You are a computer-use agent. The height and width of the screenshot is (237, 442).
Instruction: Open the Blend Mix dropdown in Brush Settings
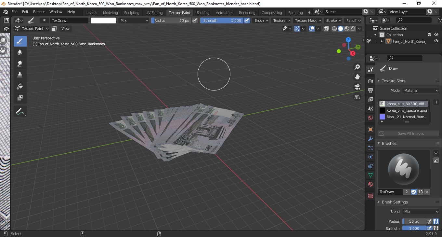[x=421, y=212]
